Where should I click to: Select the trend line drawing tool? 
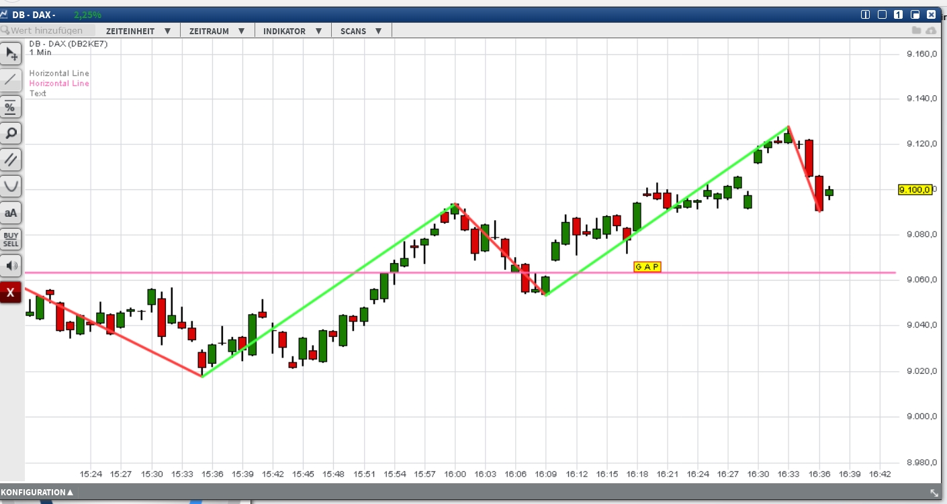[x=10, y=80]
